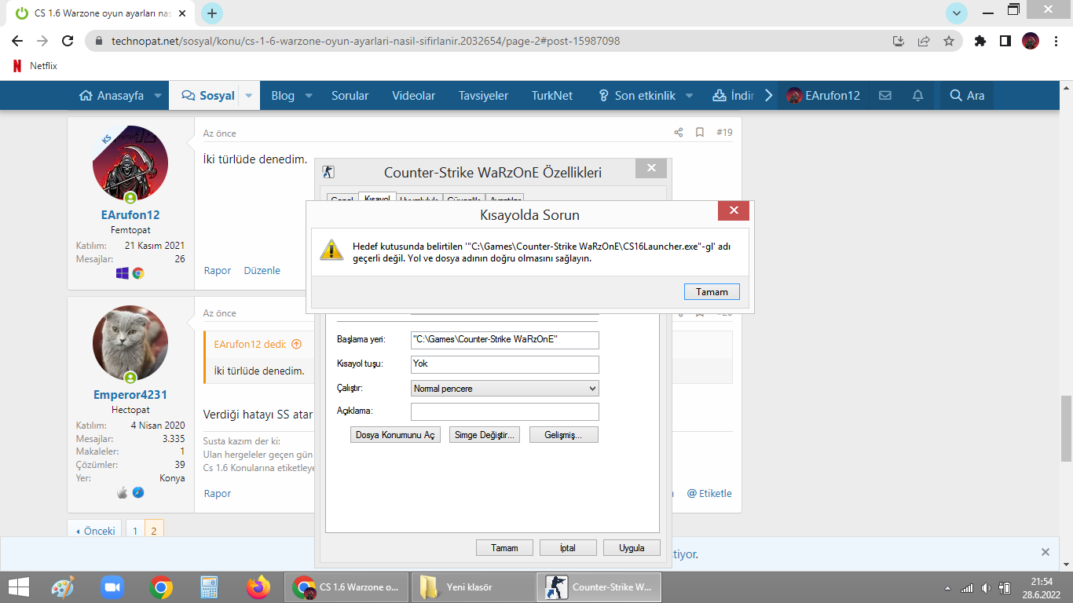This screenshot has height=603, width=1073.
Task: Go to the Önceki page link
Action: pos(96,531)
